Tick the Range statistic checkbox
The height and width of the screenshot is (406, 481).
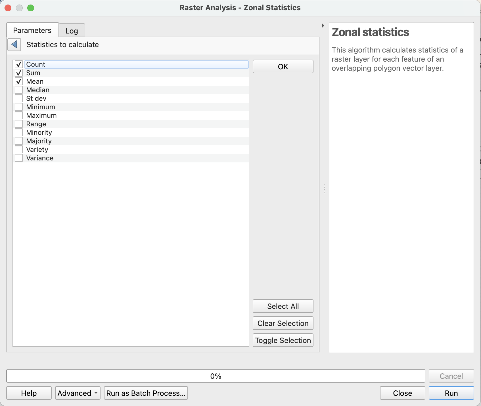click(x=19, y=124)
